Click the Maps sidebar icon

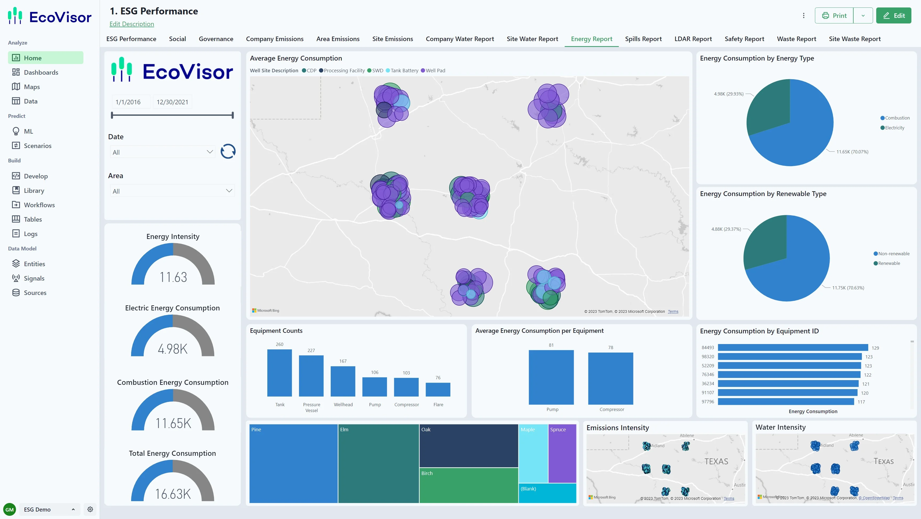[16, 87]
